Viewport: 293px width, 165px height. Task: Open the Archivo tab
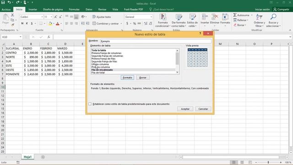pos(6,9)
